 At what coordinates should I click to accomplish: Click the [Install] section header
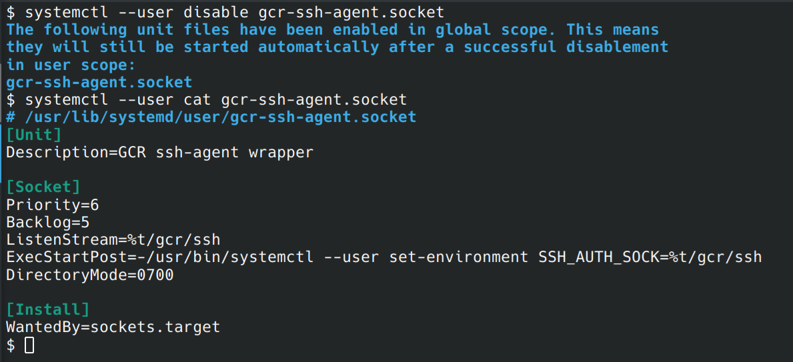[47, 309]
